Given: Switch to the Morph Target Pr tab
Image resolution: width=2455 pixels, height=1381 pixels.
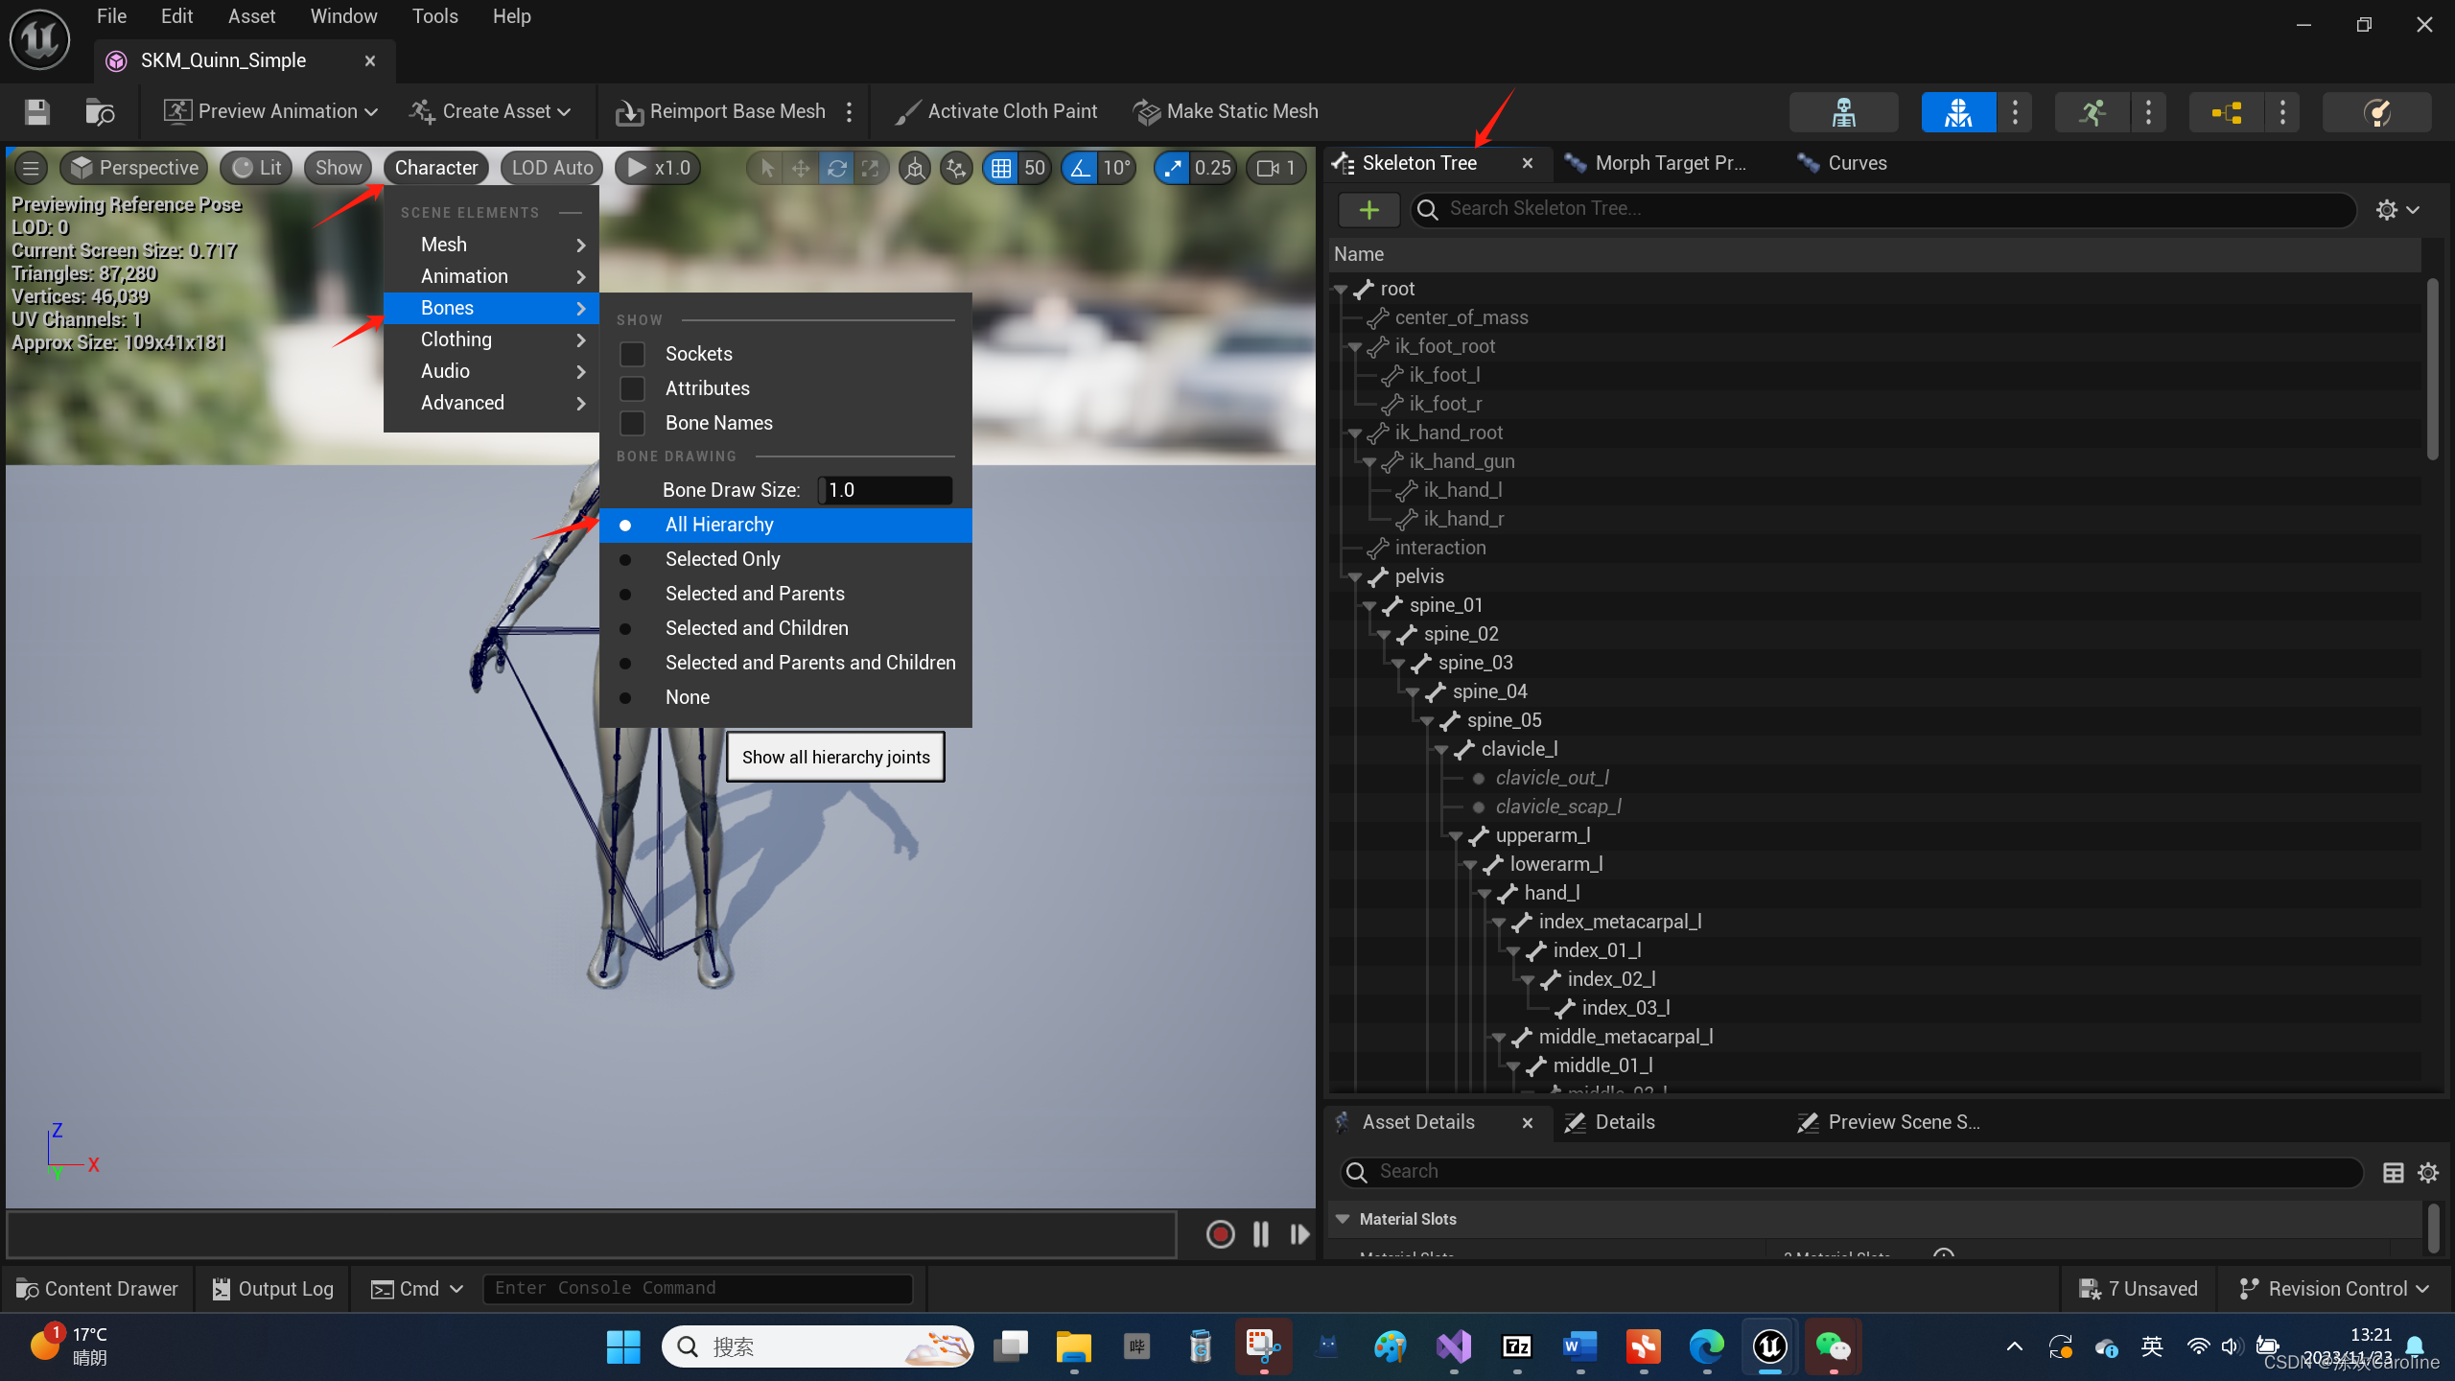Looking at the screenshot, I should (1668, 162).
